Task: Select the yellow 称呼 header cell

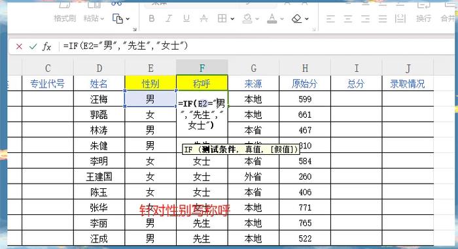Action: click(x=202, y=84)
